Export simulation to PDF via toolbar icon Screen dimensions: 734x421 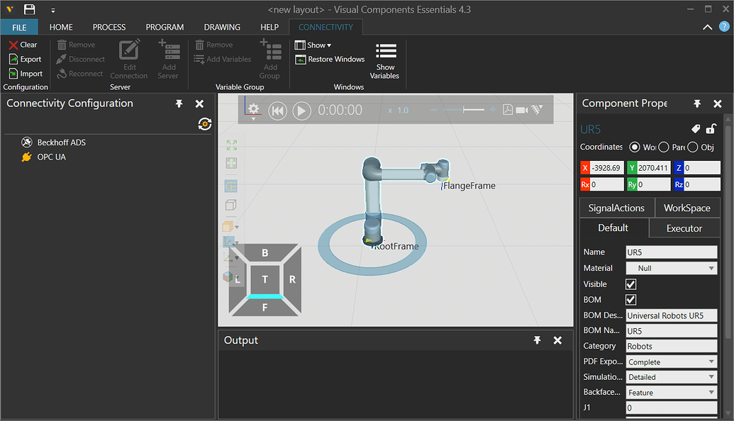[508, 110]
